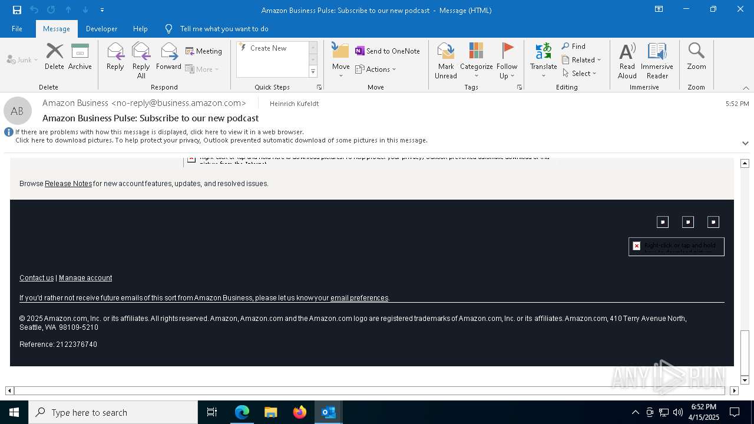The height and width of the screenshot is (424, 754).
Task: Mark the message as Unread
Action: pos(446,61)
